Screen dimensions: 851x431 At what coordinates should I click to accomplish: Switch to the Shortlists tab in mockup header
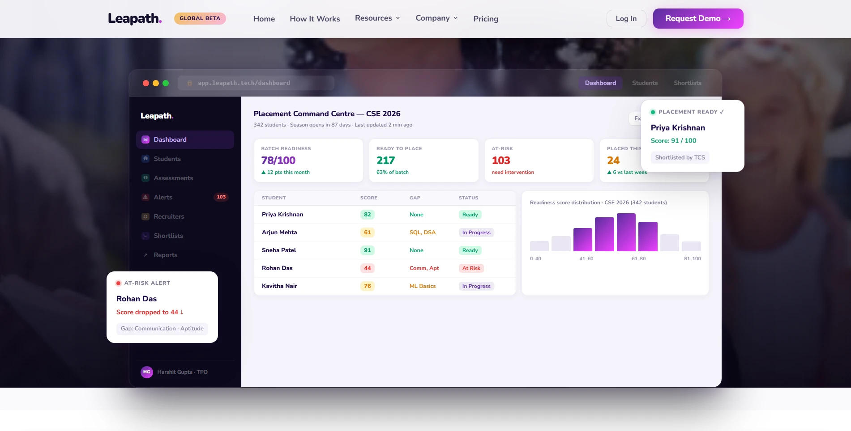tap(688, 83)
